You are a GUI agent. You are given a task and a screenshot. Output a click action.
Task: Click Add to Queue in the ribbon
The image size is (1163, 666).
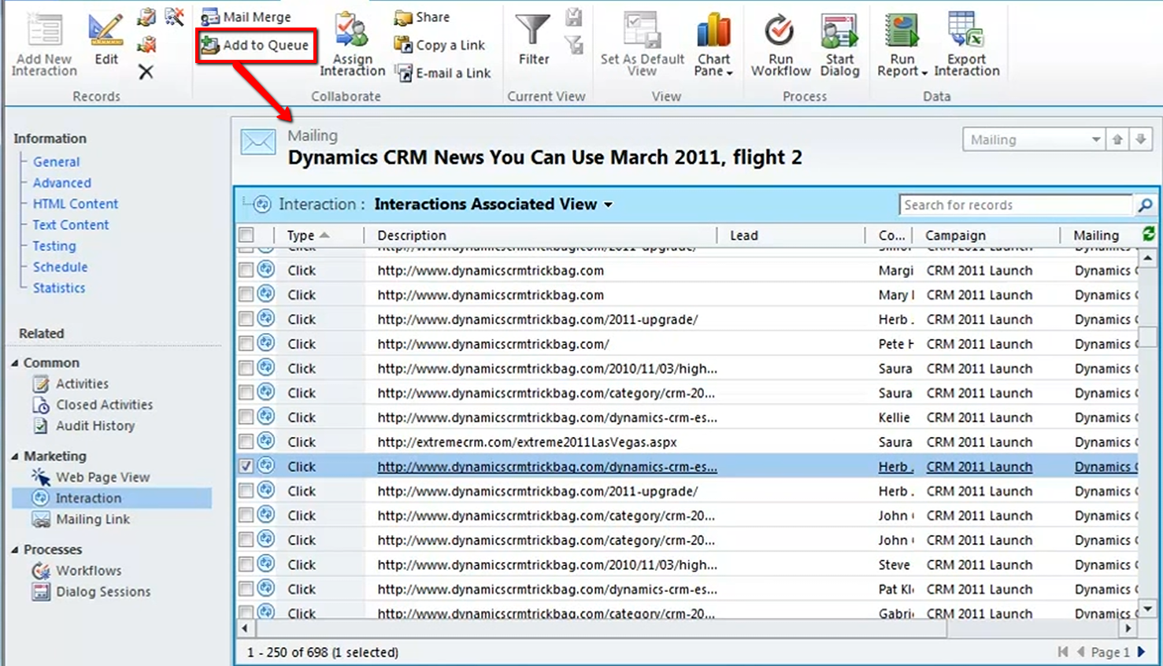coord(254,45)
